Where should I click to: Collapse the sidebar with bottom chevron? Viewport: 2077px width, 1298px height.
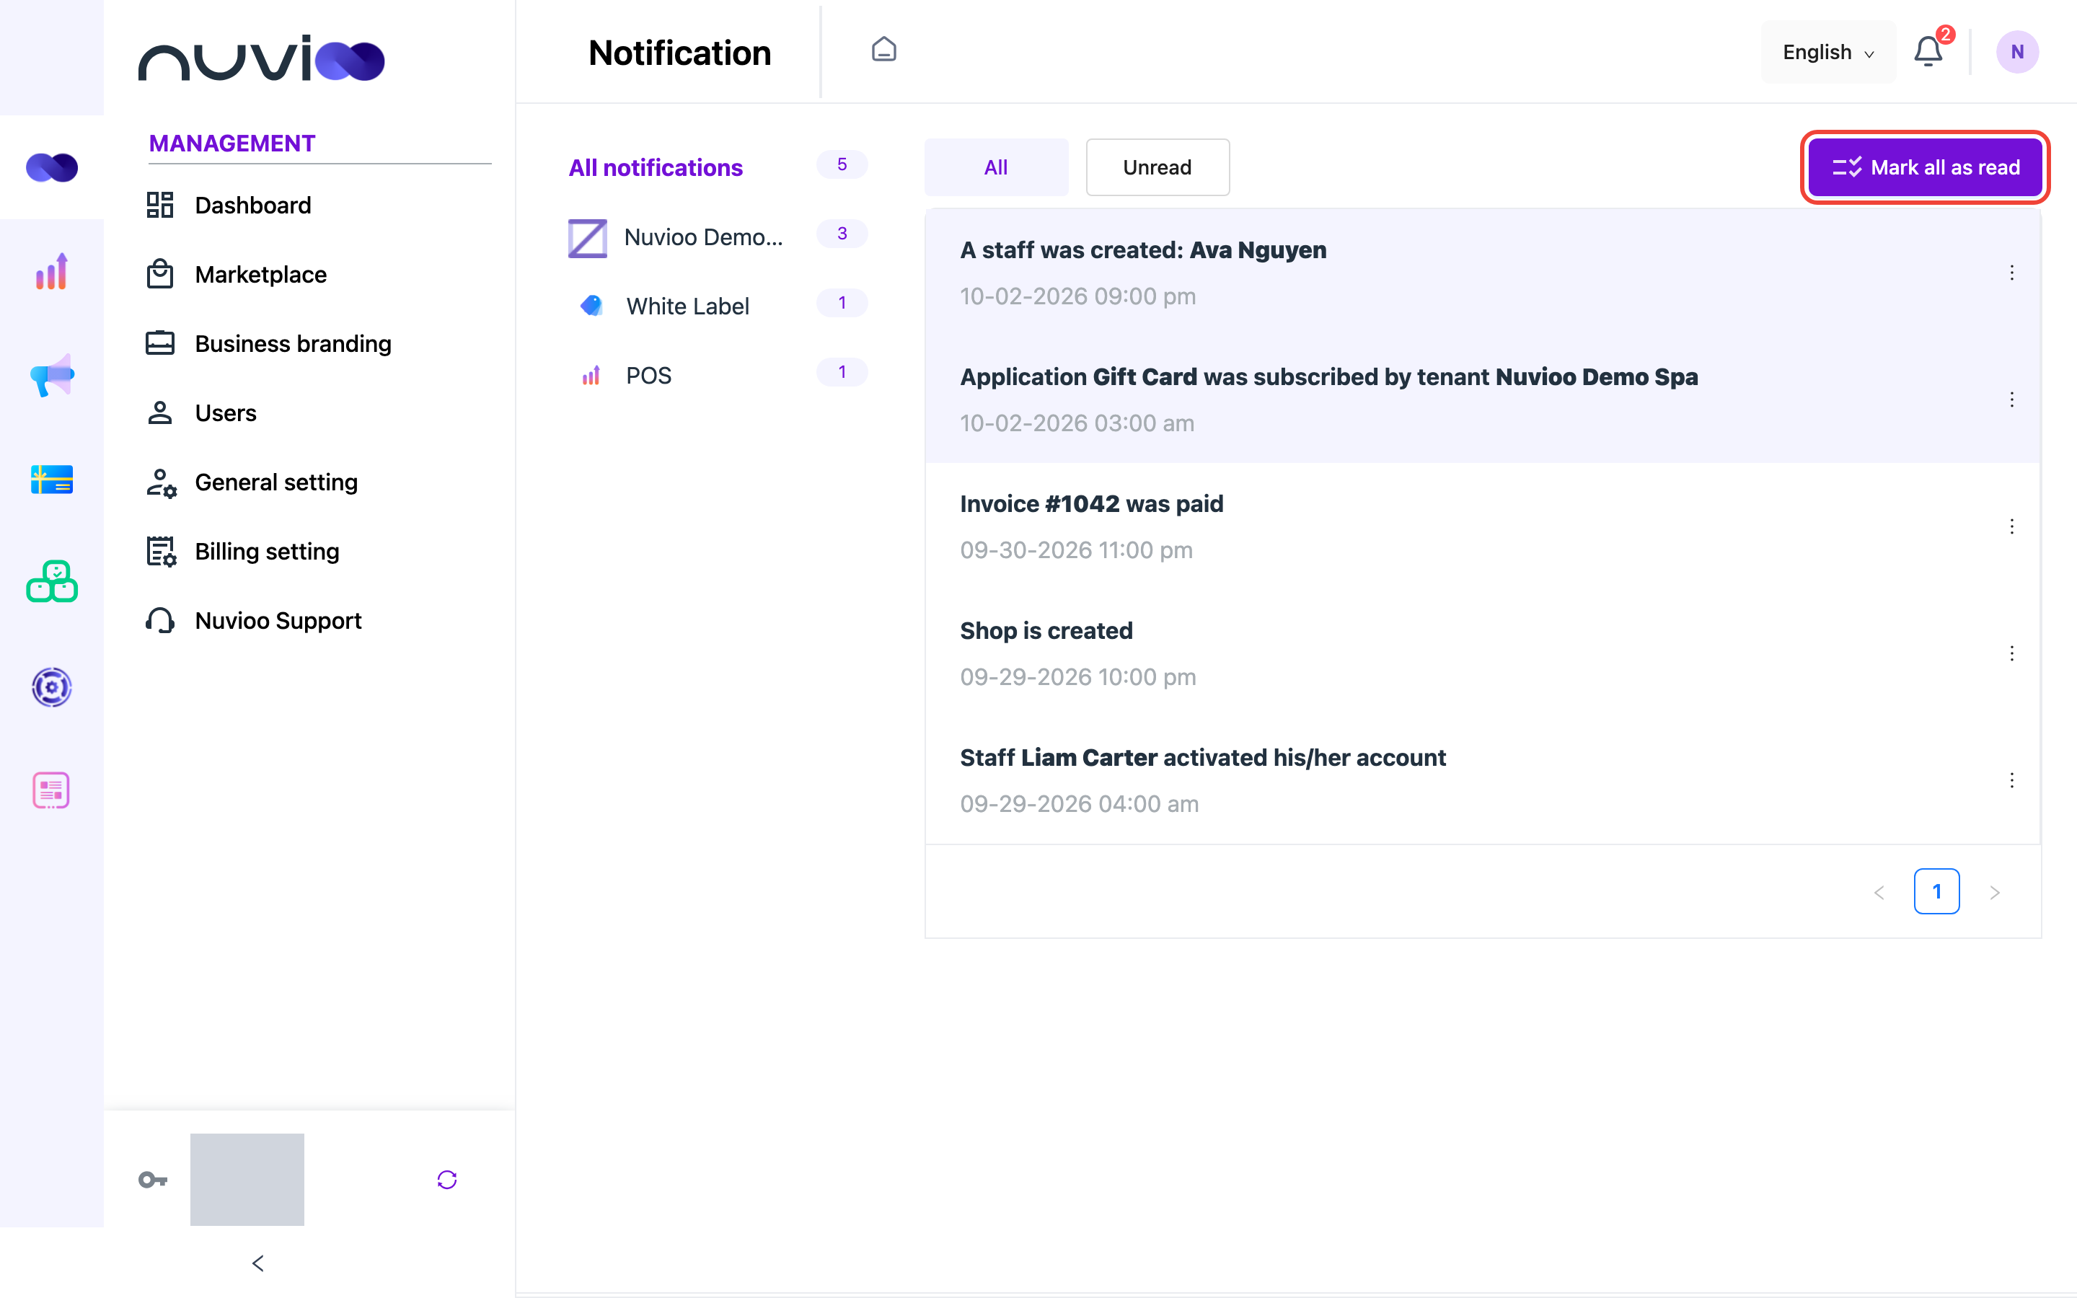pos(258,1263)
